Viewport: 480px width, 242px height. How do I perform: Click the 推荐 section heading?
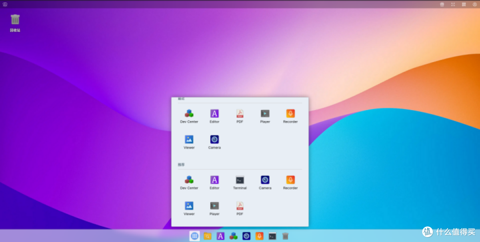[181, 165]
